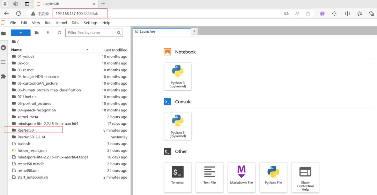
Task: Open the Settings menu
Action: point(90,23)
